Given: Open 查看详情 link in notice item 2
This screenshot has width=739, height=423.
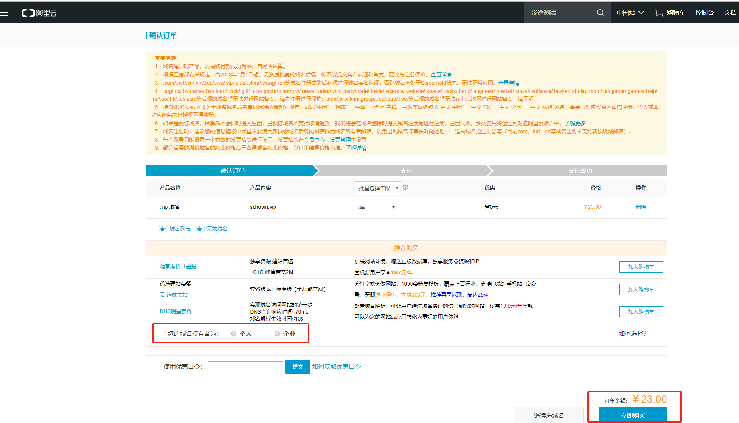Looking at the screenshot, I should tap(441, 75).
